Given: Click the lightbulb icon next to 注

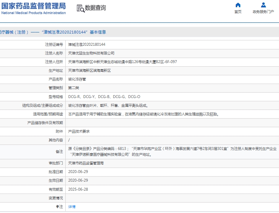Looking at the screenshot, I should point(57,207).
